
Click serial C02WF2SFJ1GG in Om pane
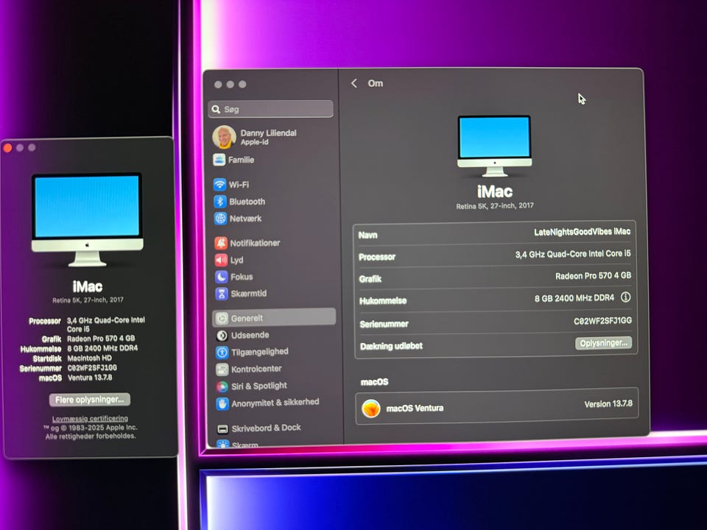pyautogui.click(x=603, y=321)
